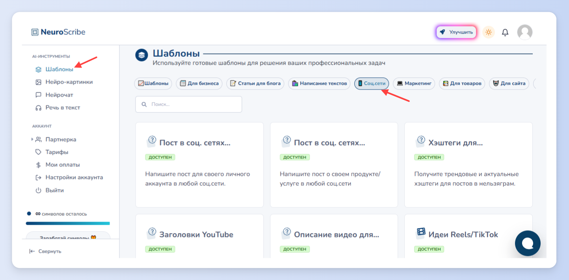Viewport: 569px width, 280px height.
Task: Click the NeuroScribe logo
Action: (x=58, y=32)
